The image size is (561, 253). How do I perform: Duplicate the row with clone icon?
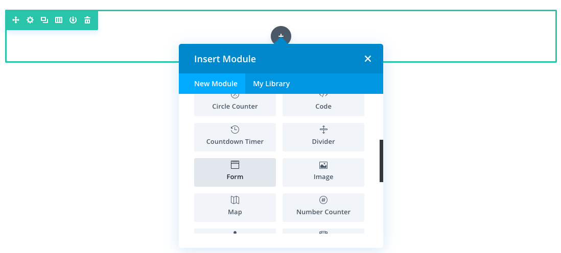(44, 20)
